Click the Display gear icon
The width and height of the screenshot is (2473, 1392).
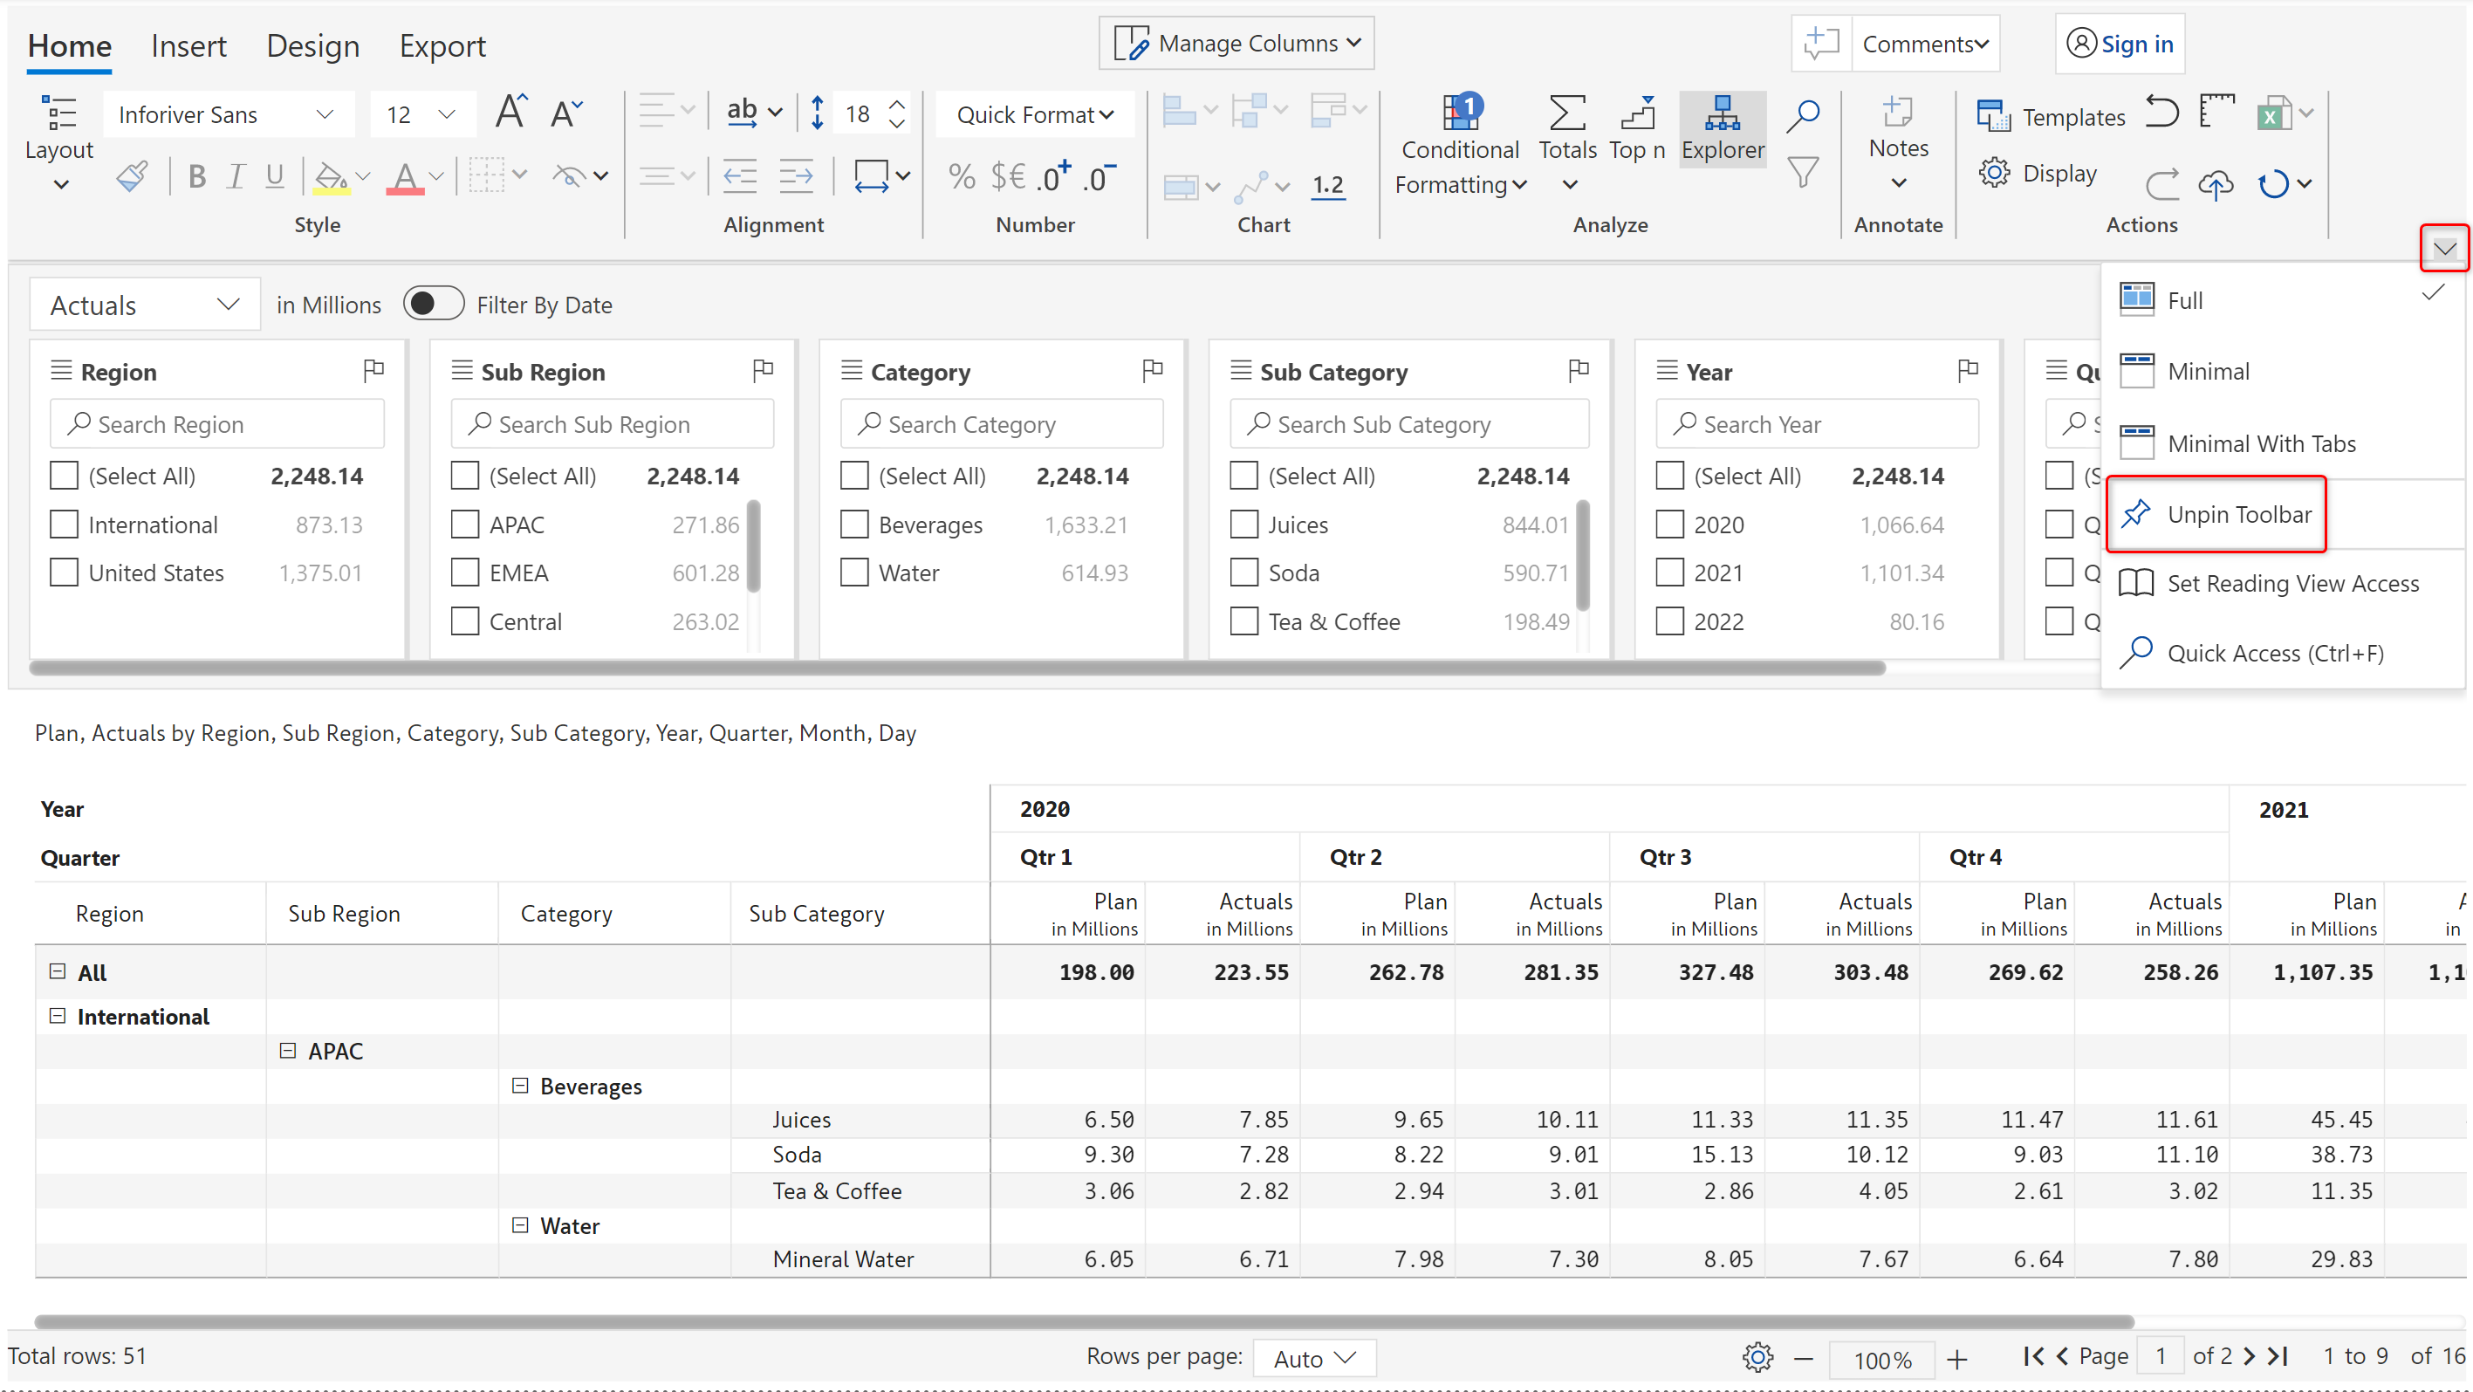coord(1994,174)
